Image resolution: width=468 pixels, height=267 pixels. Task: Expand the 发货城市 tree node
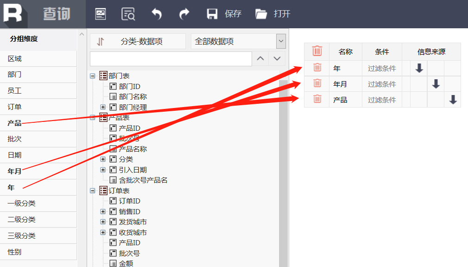click(x=103, y=222)
